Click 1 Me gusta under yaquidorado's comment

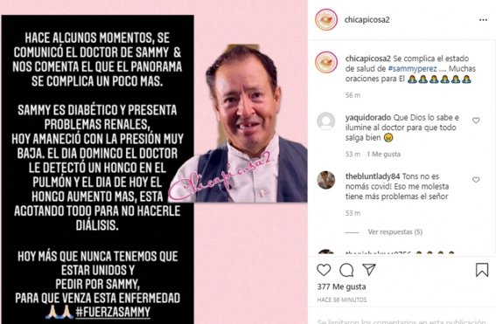(384, 154)
